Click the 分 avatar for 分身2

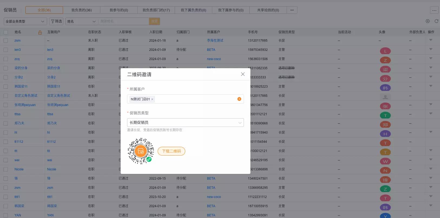pyautogui.click(x=385, y=78)
